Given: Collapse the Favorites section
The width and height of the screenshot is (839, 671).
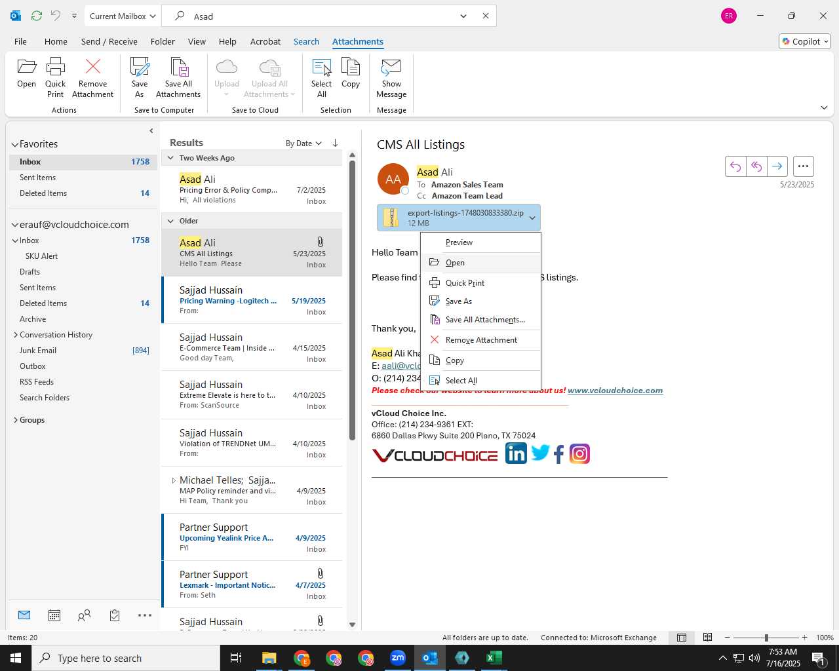Looking at the screenshot, I should pos(14,144).
